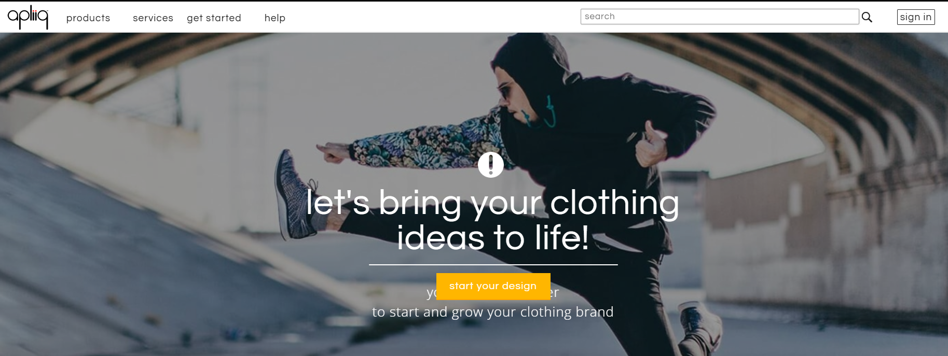This screenshot has width=948, height=356.
Task: Click the apliiq logo
Action: click(x=28, y=17)
